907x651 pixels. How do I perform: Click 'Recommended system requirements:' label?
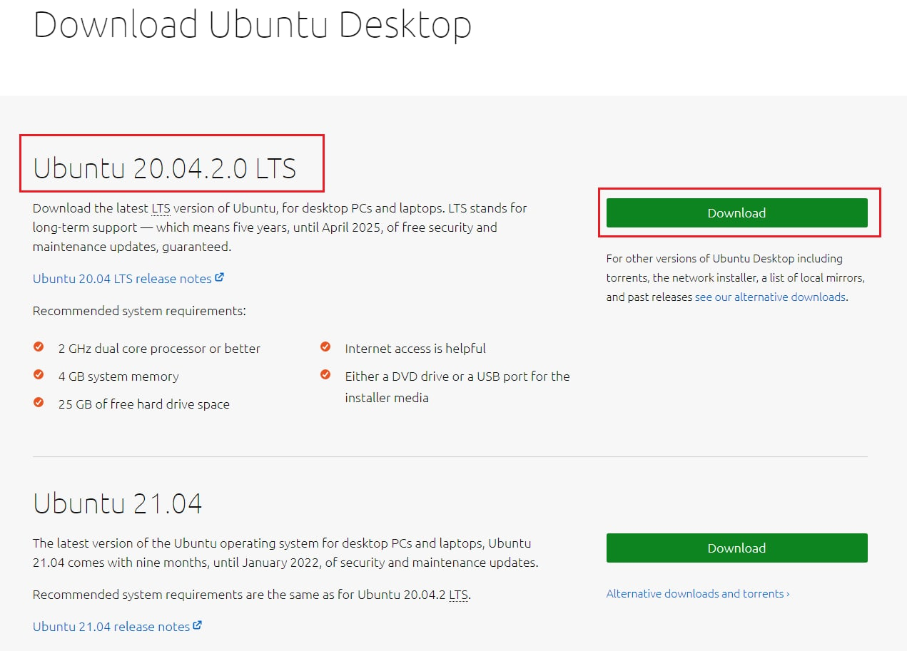139,311
